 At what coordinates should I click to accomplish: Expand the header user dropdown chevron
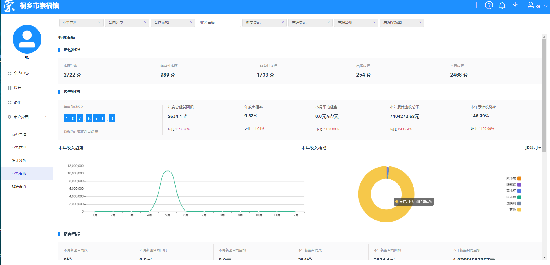(x=545, y=6)
